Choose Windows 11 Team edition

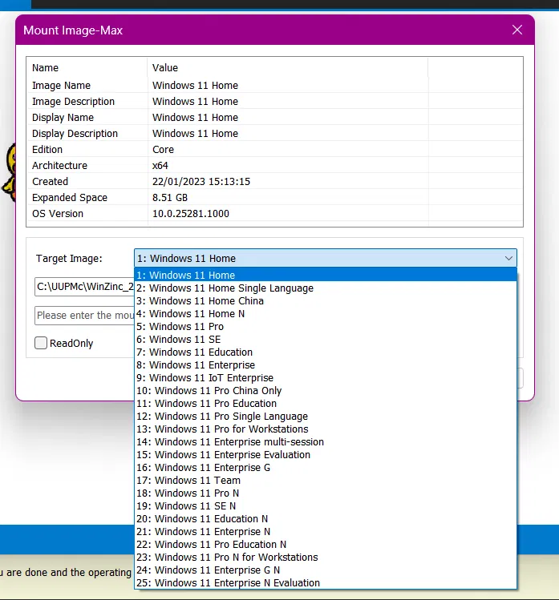click(326, 480)
